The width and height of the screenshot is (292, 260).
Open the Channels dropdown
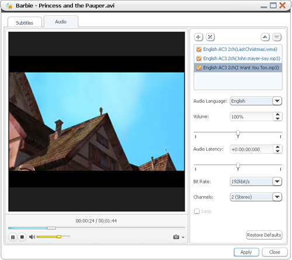(277, 197)
